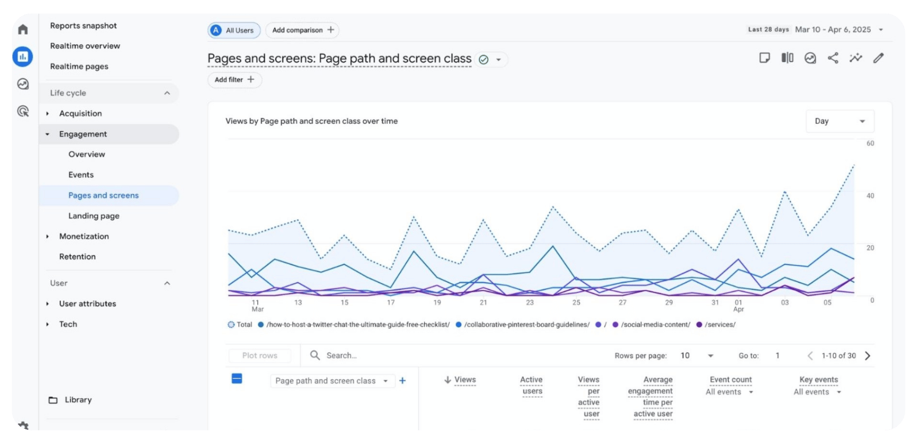
Task: Open the Insights sparkline icon
Action: (856, 58)
